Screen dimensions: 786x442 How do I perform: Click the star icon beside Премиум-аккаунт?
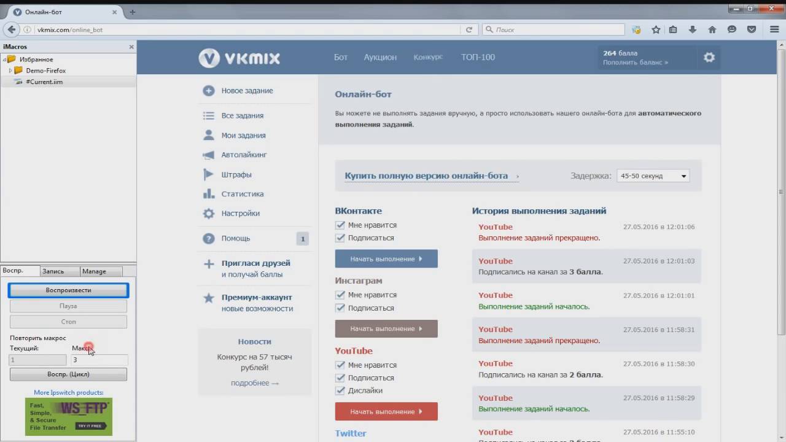pos(209,298)
